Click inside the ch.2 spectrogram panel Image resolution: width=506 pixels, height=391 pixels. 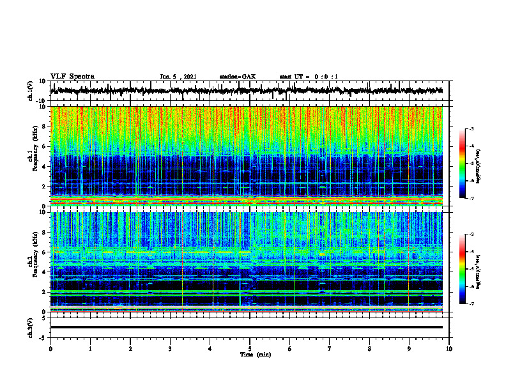247,262
